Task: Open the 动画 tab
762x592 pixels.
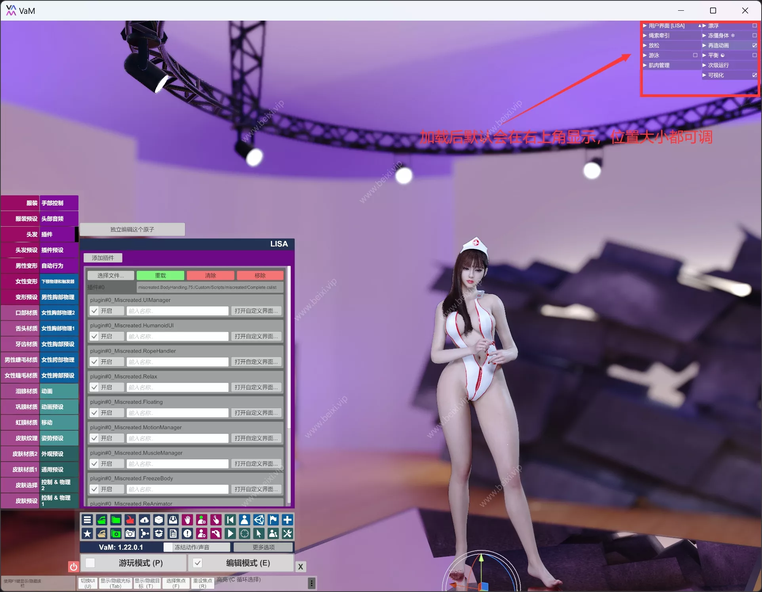Action: 59,391
